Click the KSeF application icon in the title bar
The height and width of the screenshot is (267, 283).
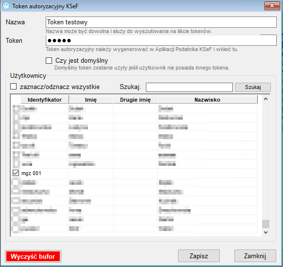point(6,6)
